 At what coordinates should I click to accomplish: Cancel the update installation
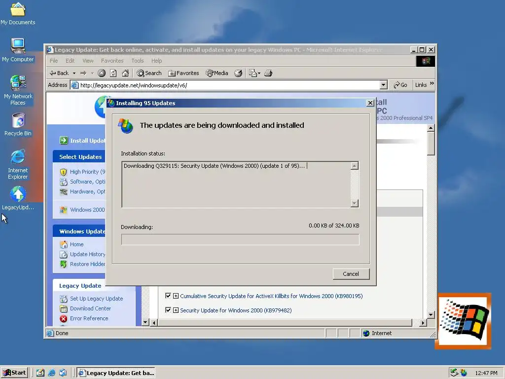tap(351, 274)
